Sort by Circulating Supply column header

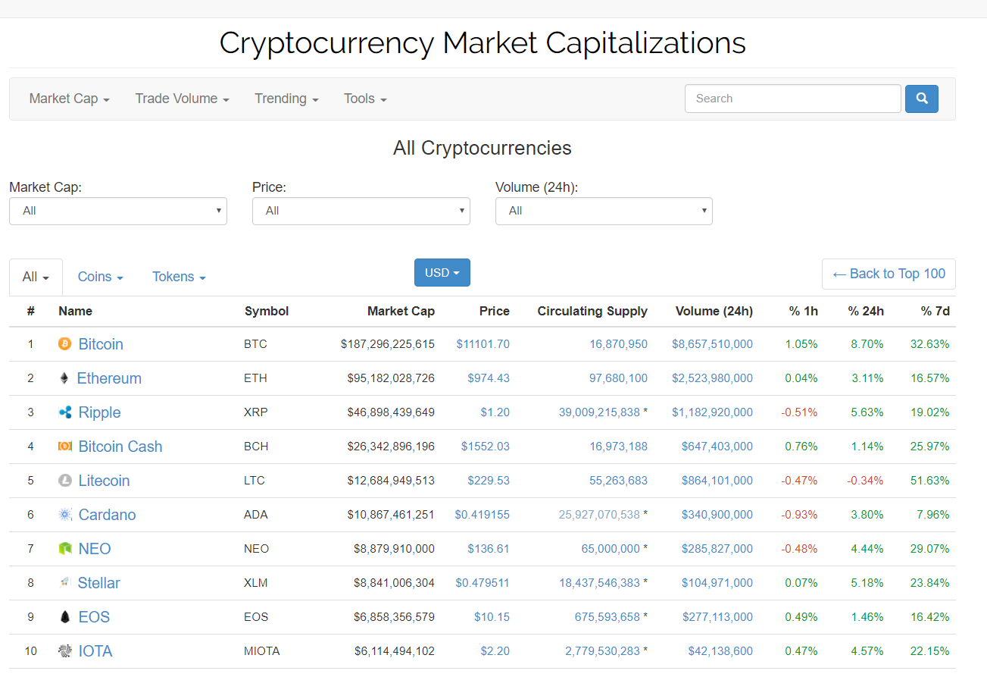point(592,311)
